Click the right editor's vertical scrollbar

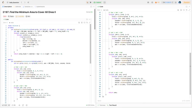(x=190, y=74)
